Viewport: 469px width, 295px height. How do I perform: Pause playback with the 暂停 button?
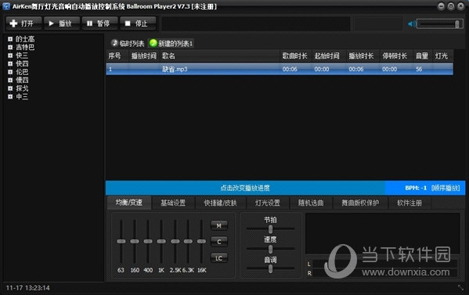(x=99, y=23)
